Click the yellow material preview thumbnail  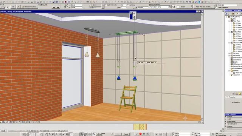point(140,127)
